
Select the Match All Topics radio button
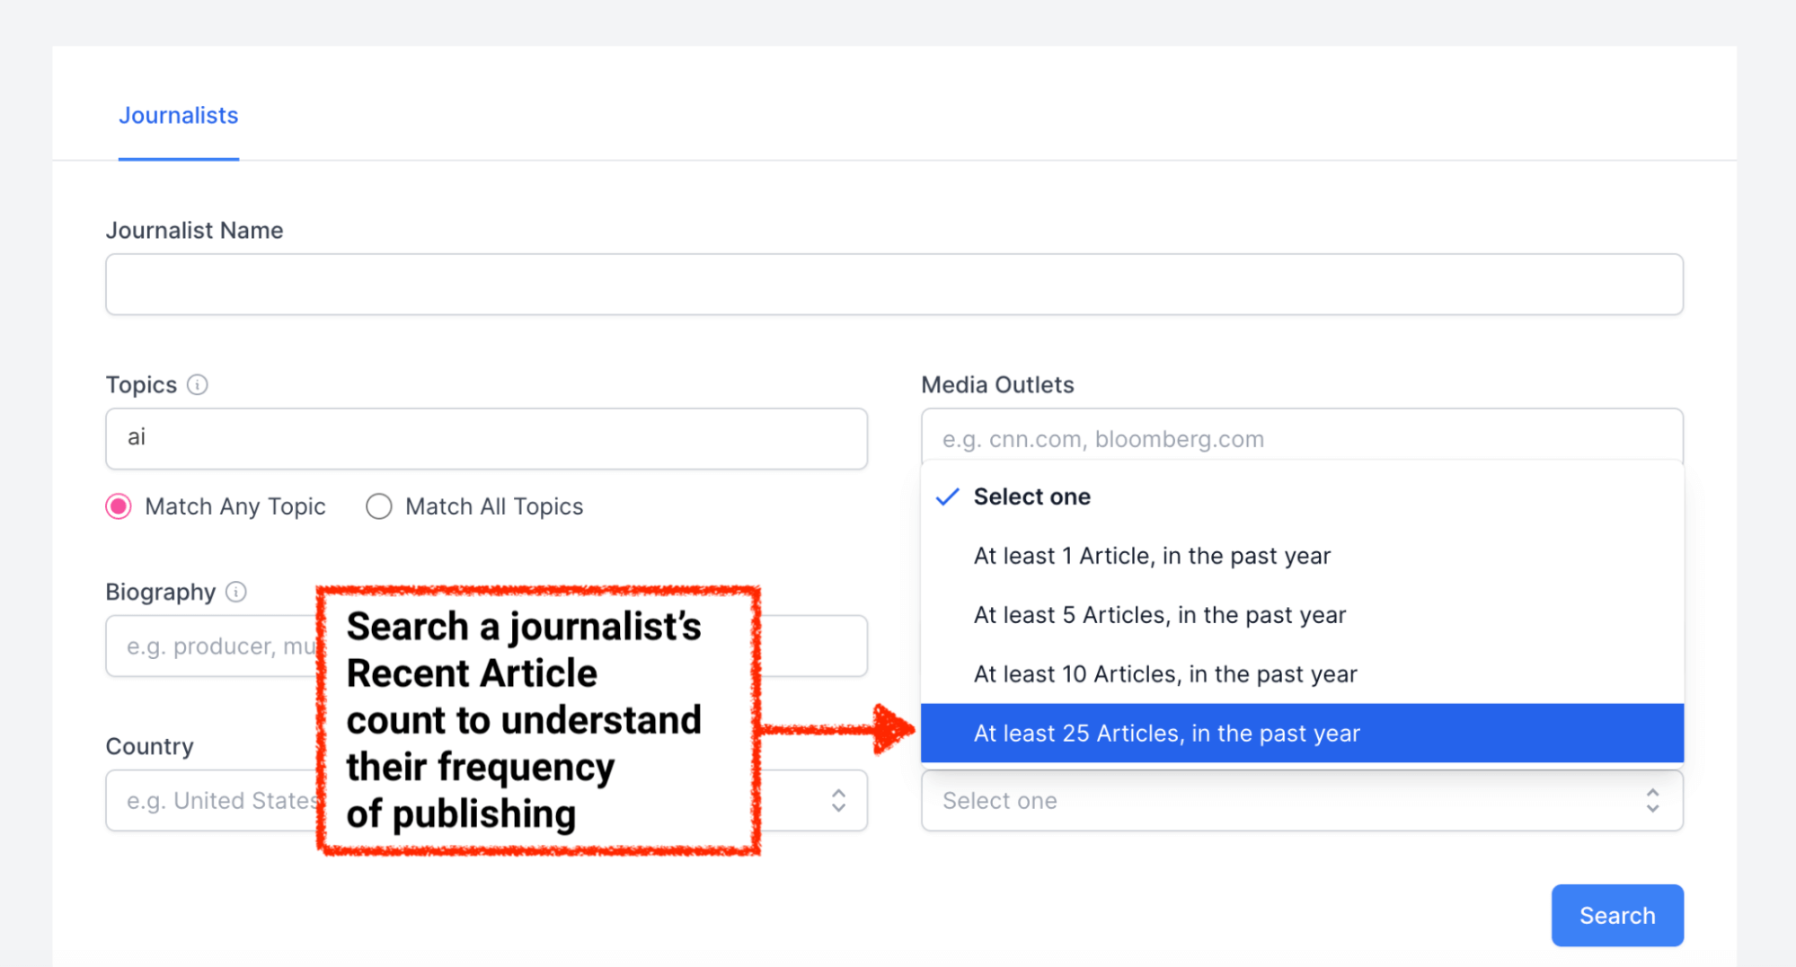click(x=378, y=506)
